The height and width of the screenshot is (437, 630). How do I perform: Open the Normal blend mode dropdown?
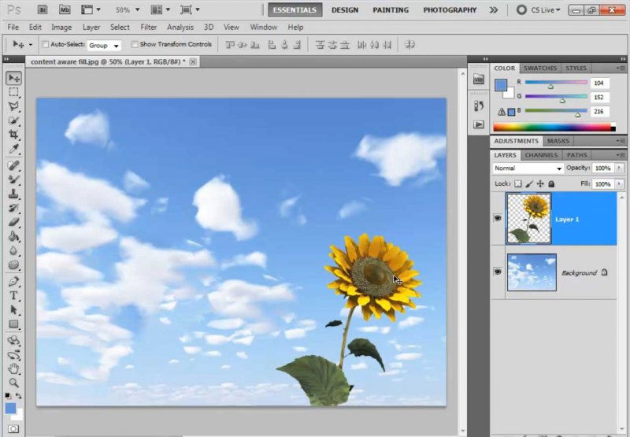tap(528, 169)
